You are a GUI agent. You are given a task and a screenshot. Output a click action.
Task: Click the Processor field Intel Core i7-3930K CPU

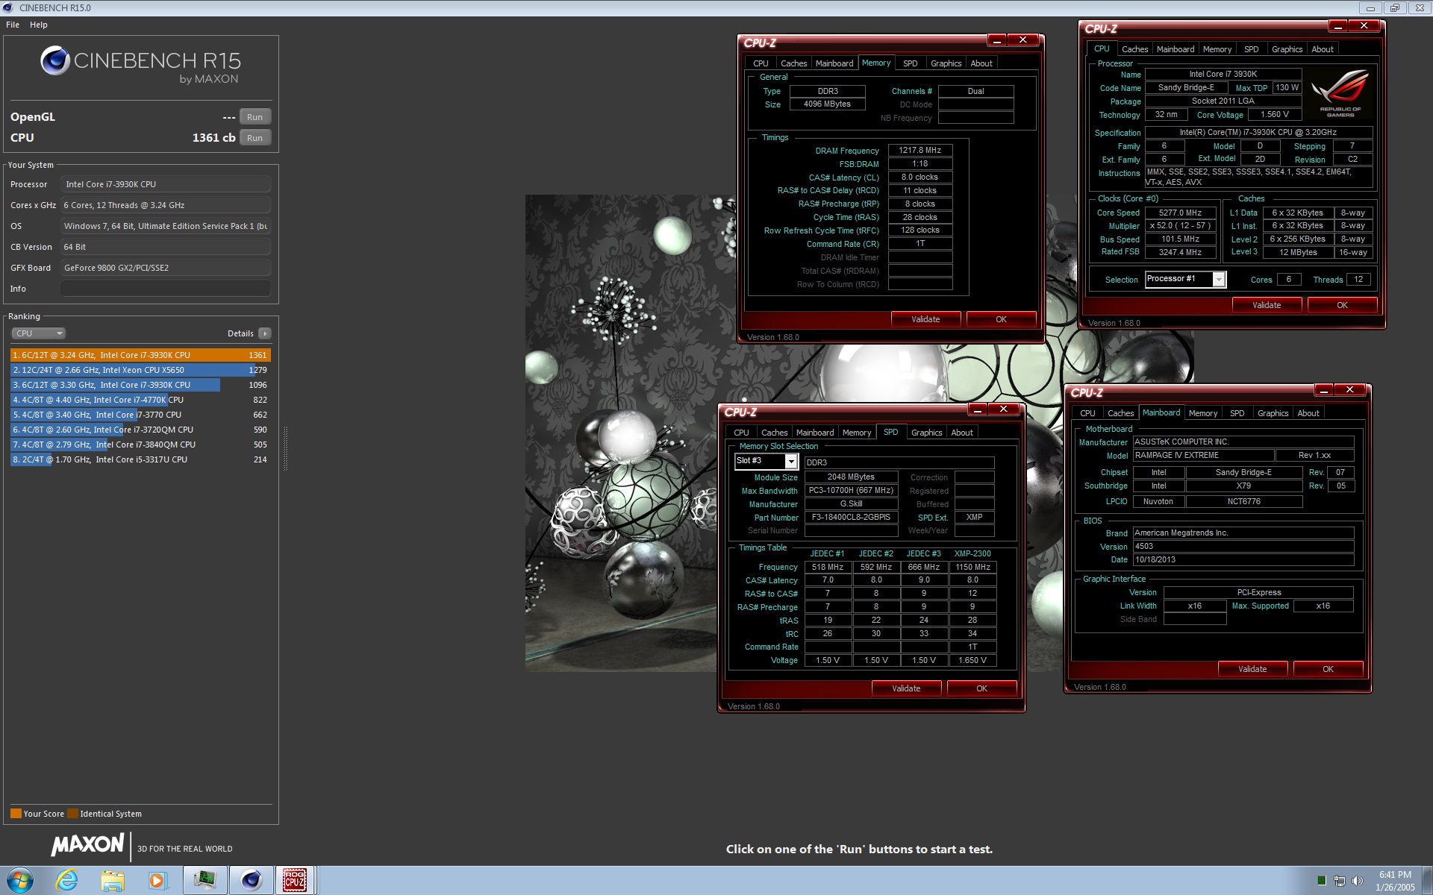coord(166,184)
